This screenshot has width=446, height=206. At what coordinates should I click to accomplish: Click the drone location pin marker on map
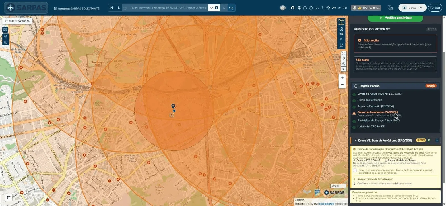pyautogui.click(x=173, y=106)
